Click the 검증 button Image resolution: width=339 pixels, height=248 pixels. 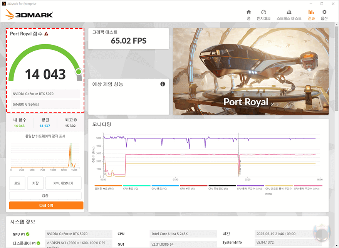[45, 196]
